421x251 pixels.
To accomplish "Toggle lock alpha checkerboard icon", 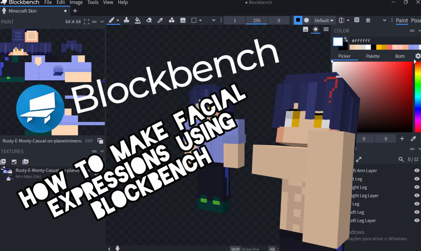I will (357, 20).
